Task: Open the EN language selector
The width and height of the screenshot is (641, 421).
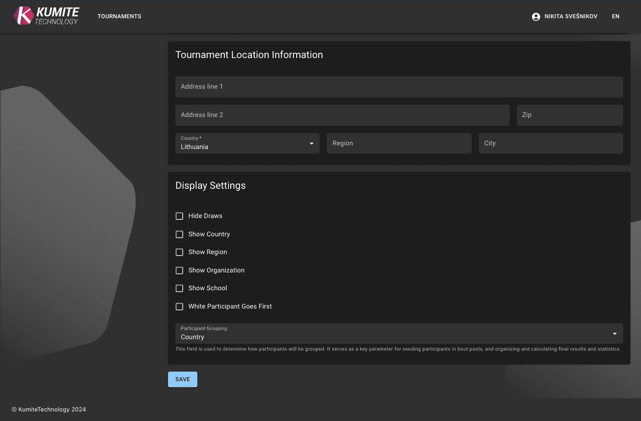Action: point(615,16)
